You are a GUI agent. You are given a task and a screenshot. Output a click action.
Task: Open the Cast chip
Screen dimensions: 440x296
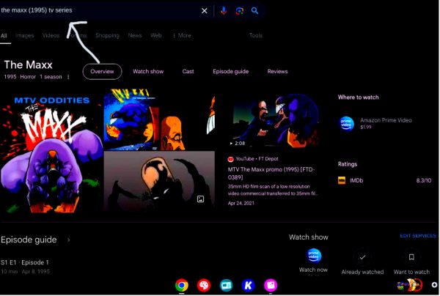[188, 72]
